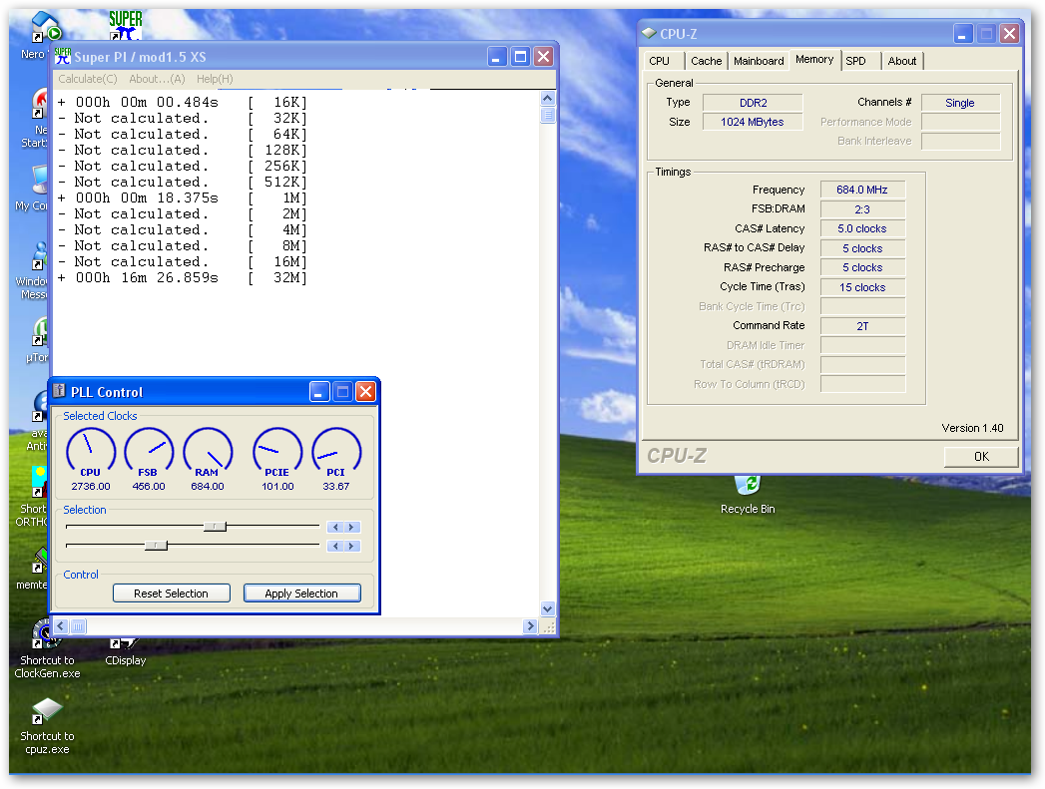Click Super PI horizontal scroll left arrow

[x=61, y=625]
